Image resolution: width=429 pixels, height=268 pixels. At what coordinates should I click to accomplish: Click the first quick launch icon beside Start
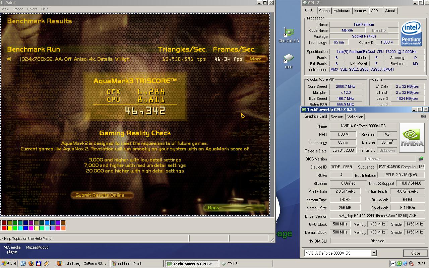pos(23,264)
